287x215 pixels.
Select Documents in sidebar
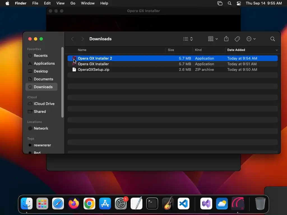coord(41,79)
